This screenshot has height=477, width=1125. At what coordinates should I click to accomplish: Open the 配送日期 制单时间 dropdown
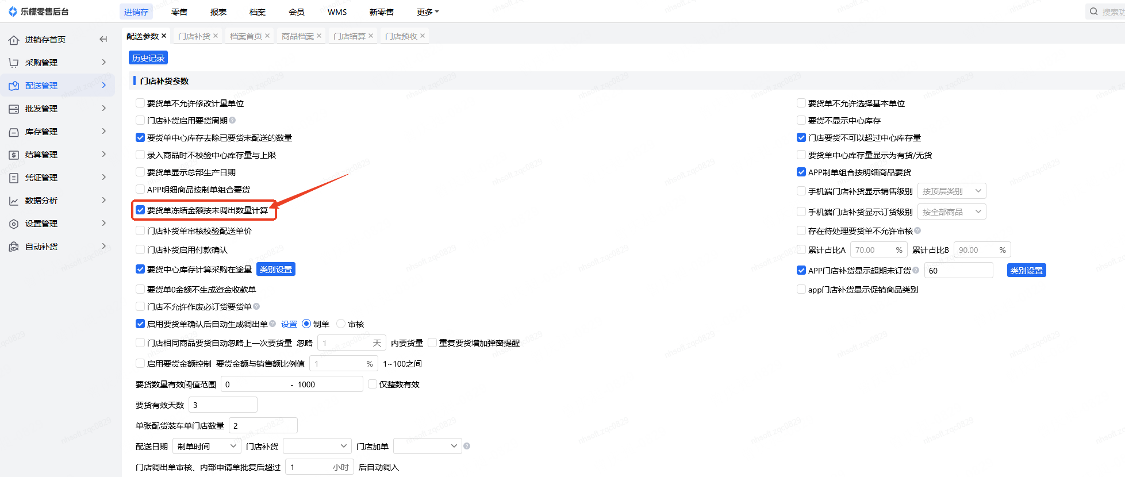point(207,446)
